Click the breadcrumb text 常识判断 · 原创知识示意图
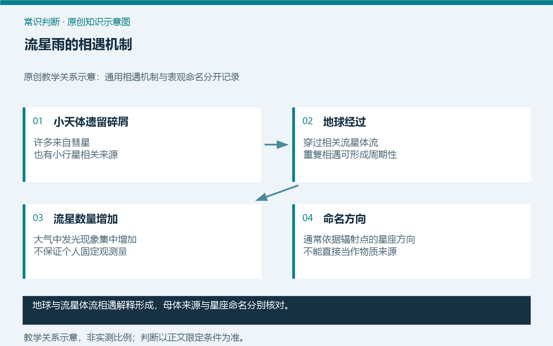Viewport: 553px width, 346px height. tap(77, 22)
